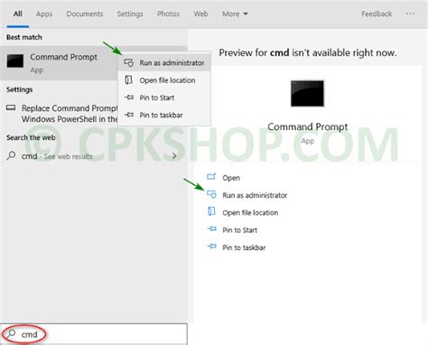This screenshot has height=345, width=428.
Task: Click Pin to taskbar in preview pane
Action: click(244, 247)
